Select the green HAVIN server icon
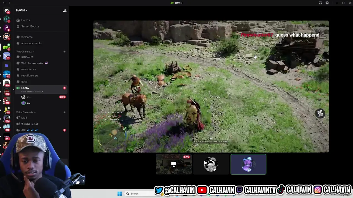 pyautogui.click(x=7, y=47)
